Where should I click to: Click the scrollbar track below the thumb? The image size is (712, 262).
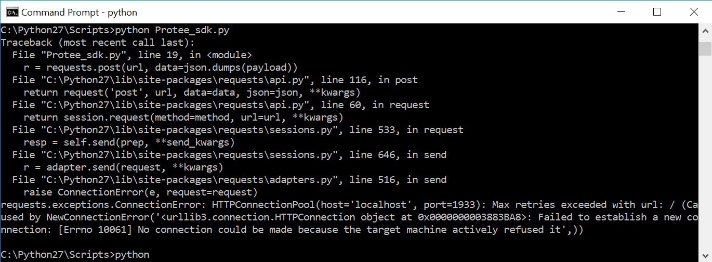pos(705,156)
